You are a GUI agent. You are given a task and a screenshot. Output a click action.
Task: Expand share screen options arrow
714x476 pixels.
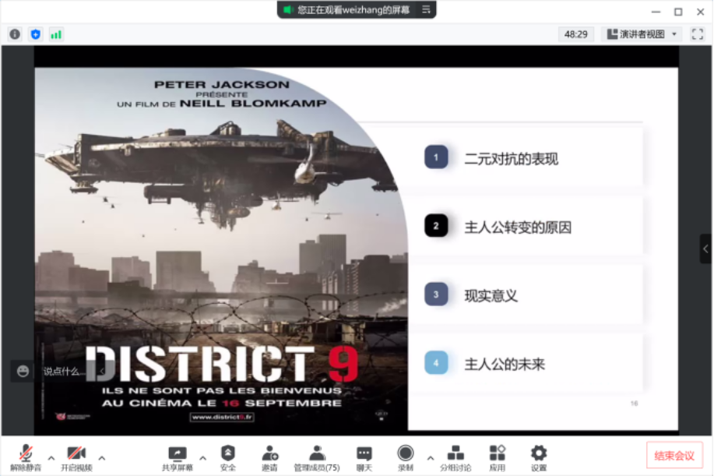202,458
